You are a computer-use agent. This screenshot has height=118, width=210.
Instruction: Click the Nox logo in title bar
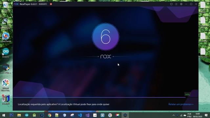tap(16, 4)
